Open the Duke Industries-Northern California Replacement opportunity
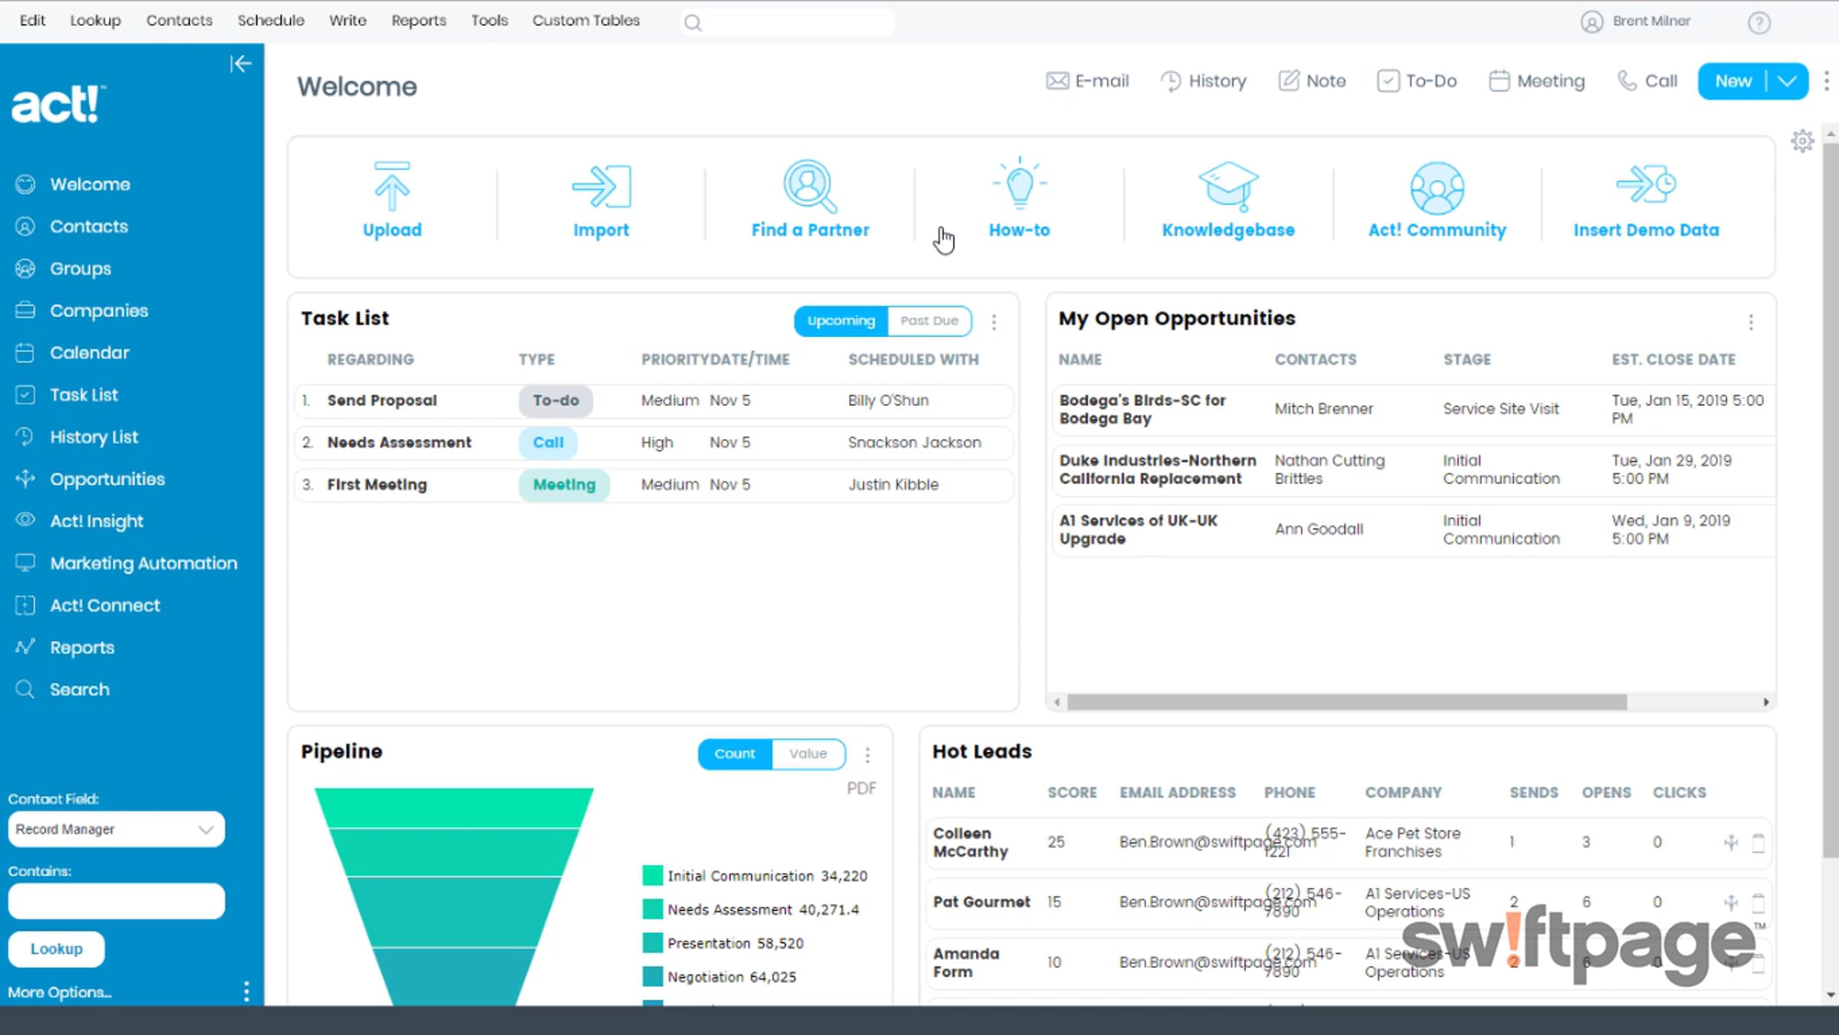 tap(1414, 470)
